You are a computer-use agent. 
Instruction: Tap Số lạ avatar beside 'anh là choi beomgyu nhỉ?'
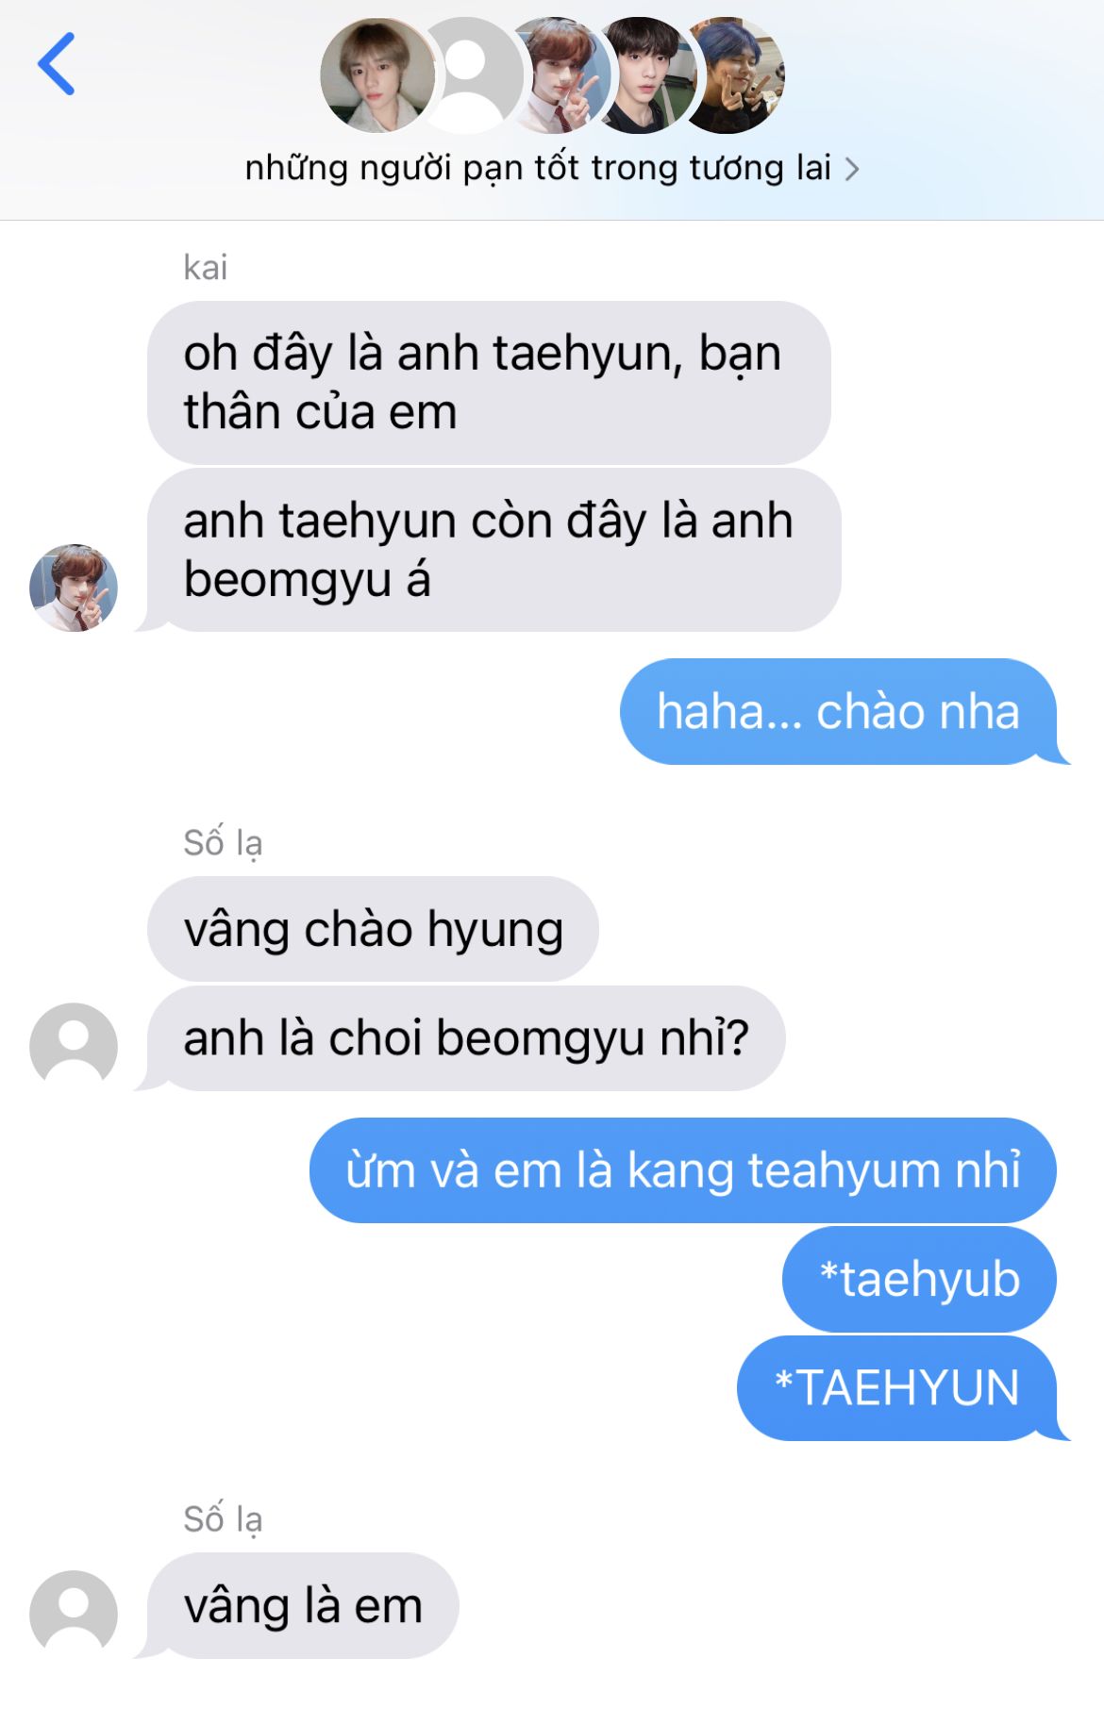[74, 1047]
